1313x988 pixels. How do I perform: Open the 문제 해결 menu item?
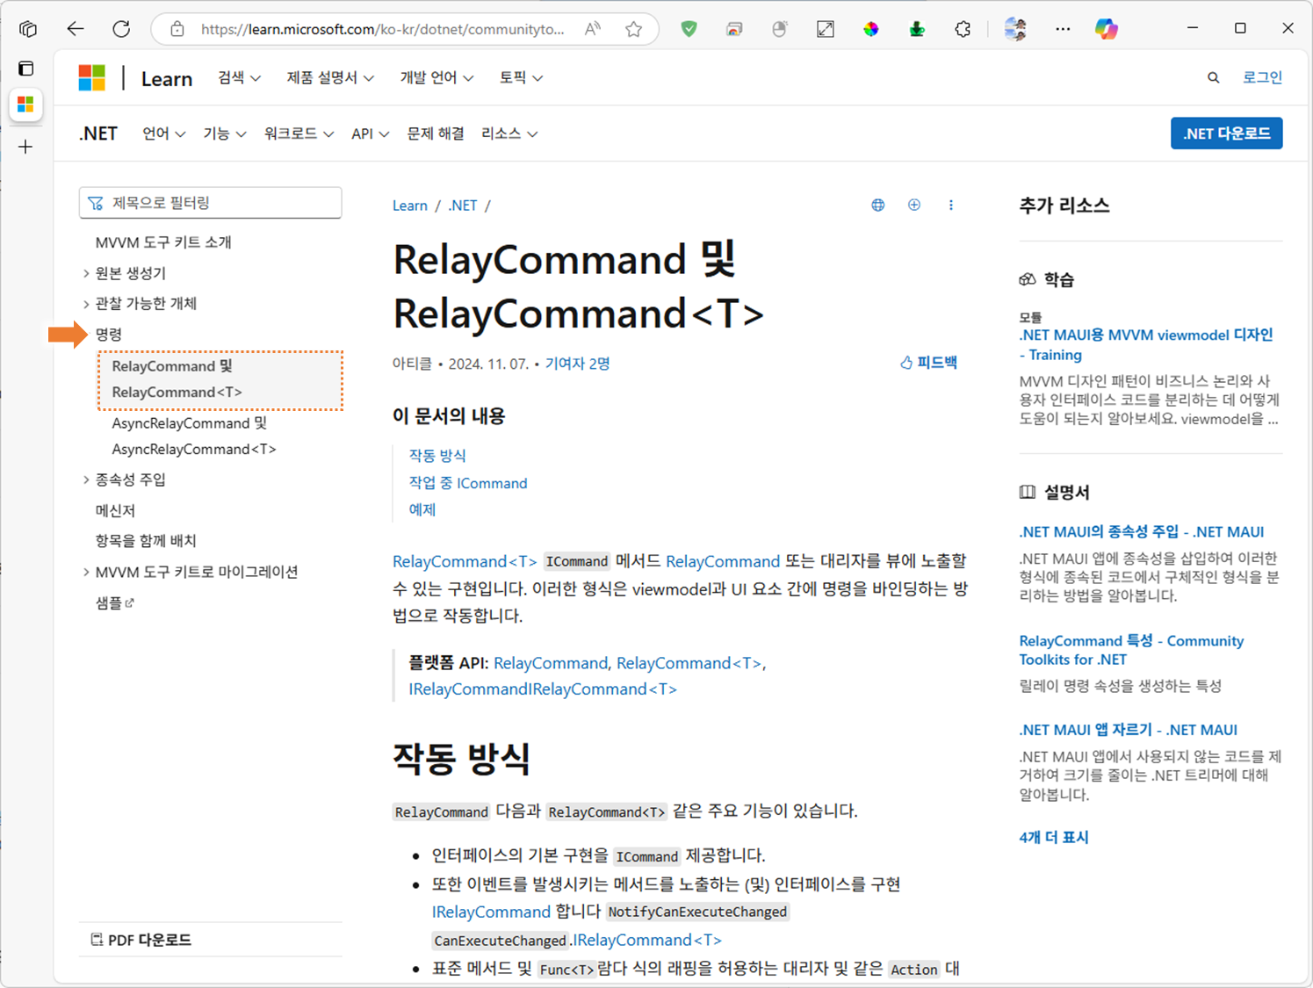click(436, 133)
